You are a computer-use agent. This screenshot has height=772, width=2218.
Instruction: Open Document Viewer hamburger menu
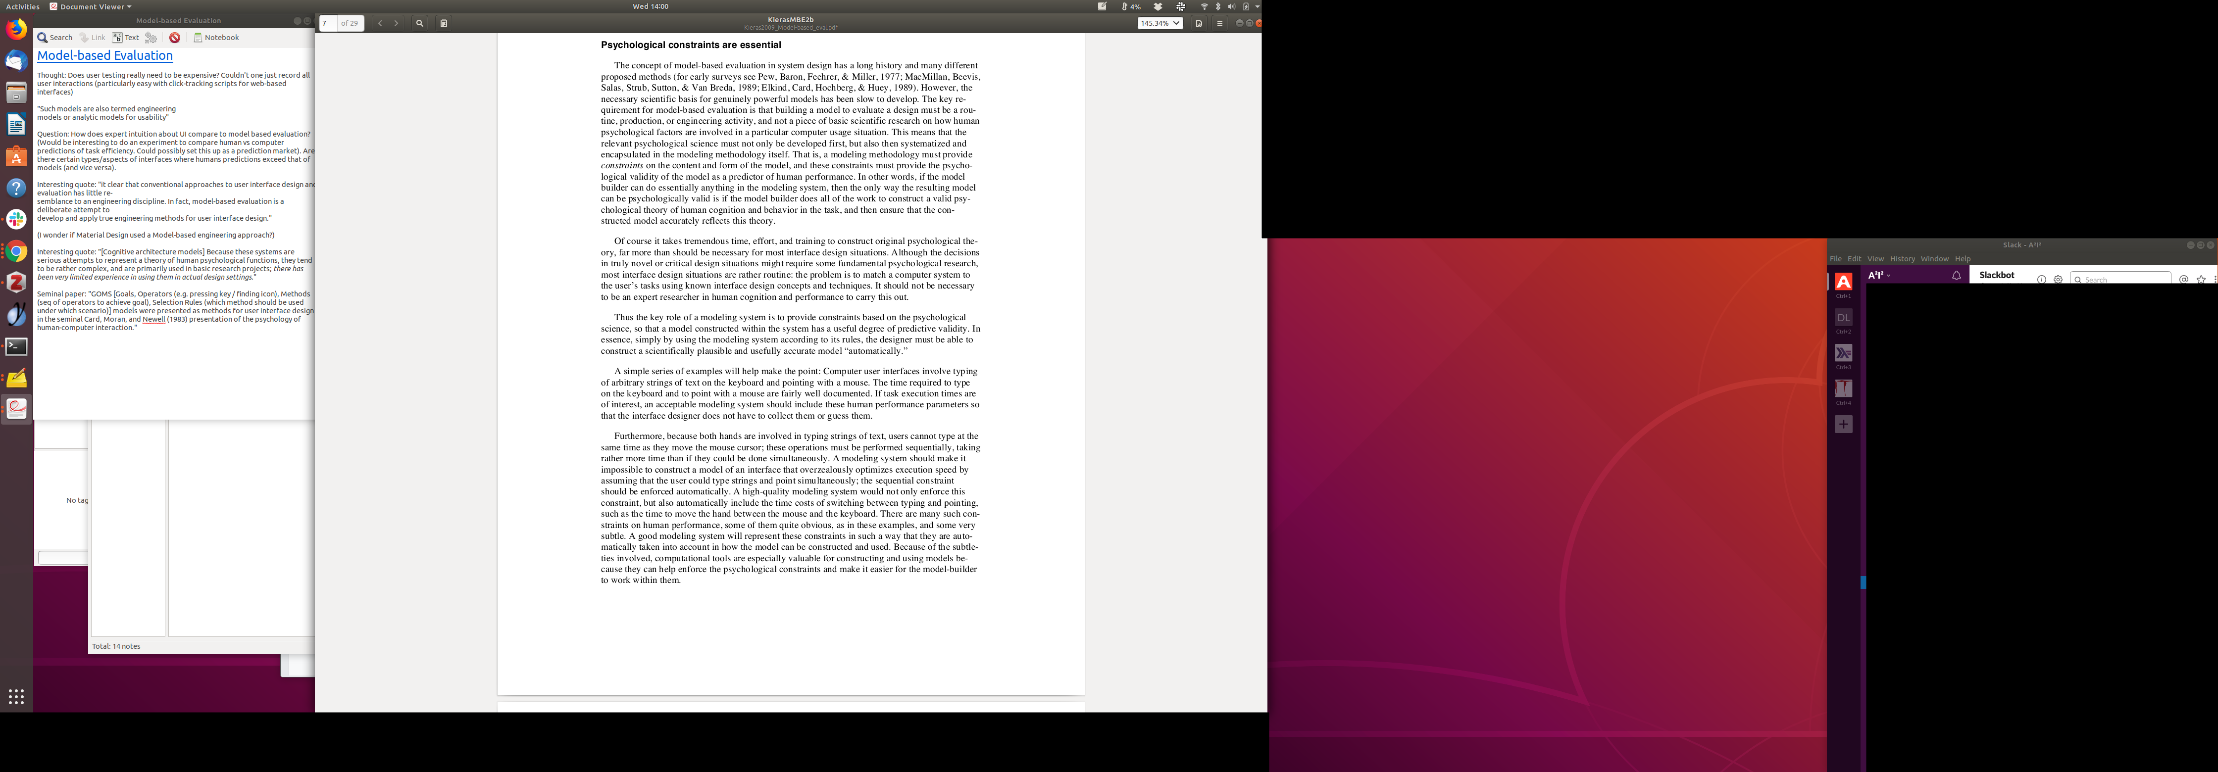pos(1219,23)
